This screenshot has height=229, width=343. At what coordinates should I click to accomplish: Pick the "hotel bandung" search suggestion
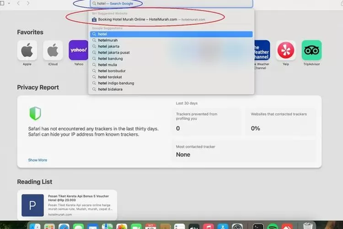[110, 59]
